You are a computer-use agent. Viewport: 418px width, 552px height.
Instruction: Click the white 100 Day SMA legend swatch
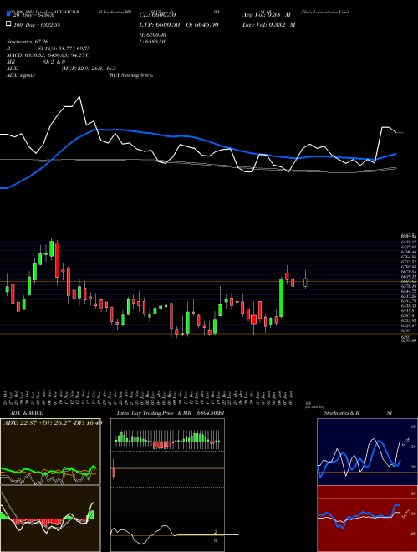(x=9, y=24)
